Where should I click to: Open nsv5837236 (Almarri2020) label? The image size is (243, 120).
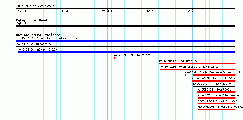[x=213, y=84]
